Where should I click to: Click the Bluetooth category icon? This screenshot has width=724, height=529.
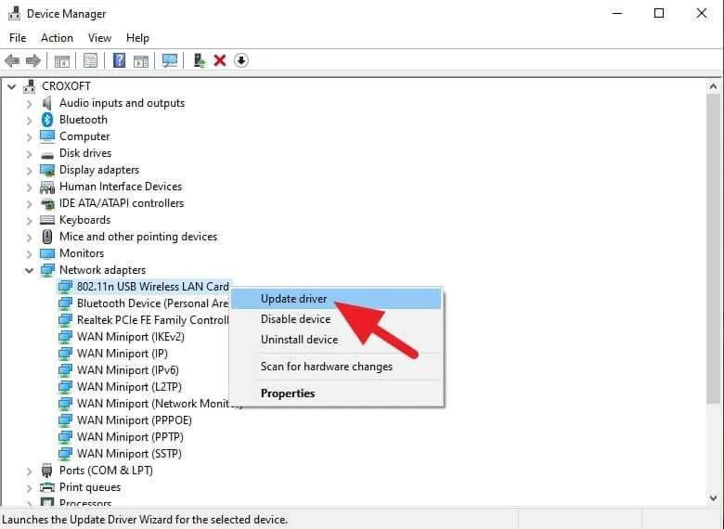tap(47, 120)
